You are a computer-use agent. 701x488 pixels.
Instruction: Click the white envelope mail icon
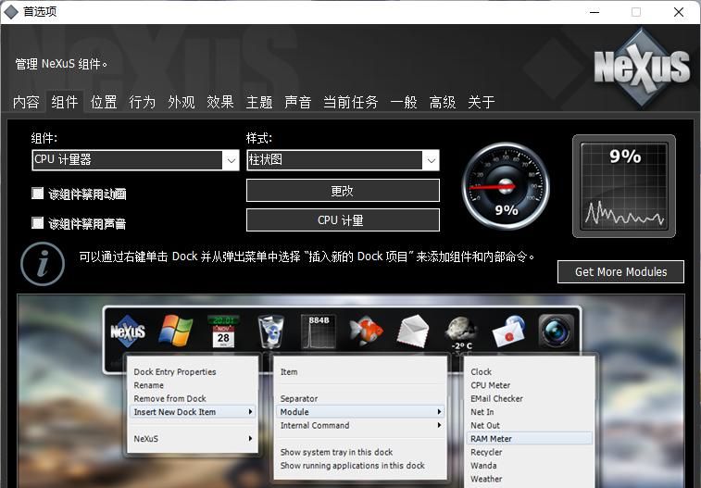(x=413, y=332)
